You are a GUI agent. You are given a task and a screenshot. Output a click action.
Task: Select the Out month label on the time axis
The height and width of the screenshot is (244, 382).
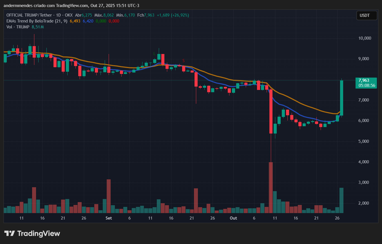233,218
